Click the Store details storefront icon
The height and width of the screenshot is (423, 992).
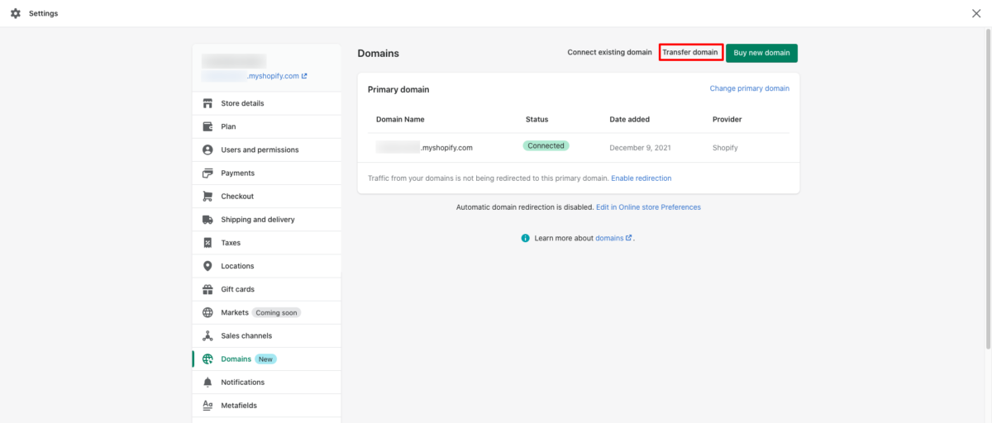point(207,103)
